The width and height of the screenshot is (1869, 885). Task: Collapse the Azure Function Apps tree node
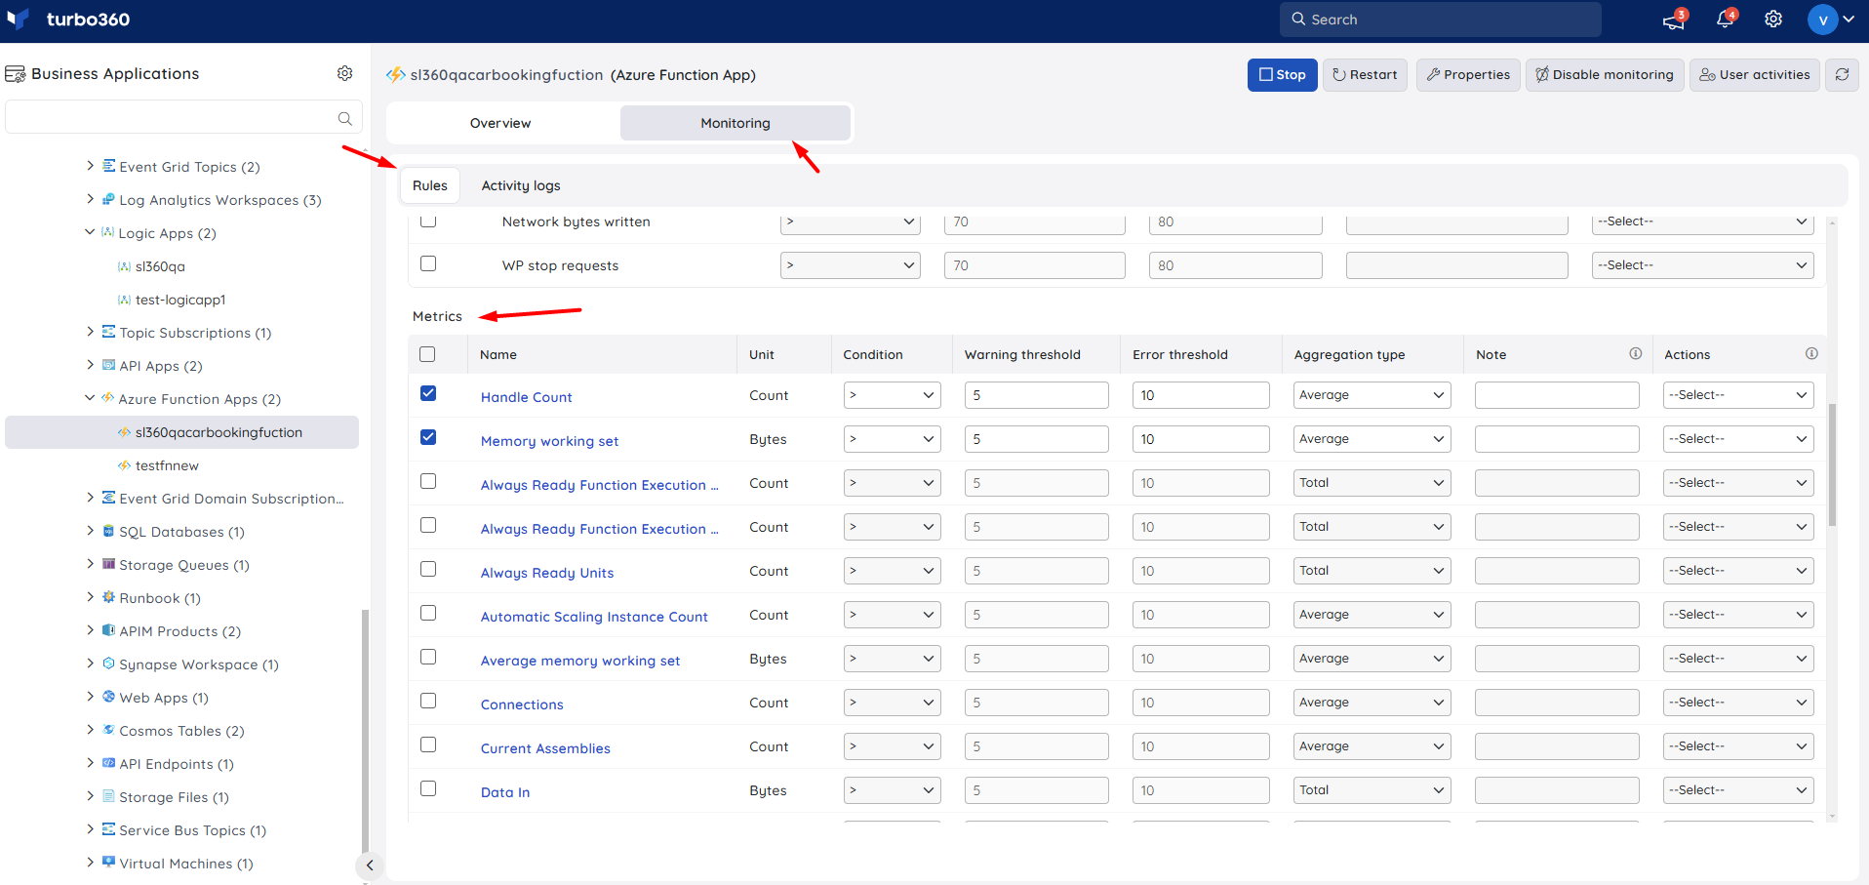point(90,398)
